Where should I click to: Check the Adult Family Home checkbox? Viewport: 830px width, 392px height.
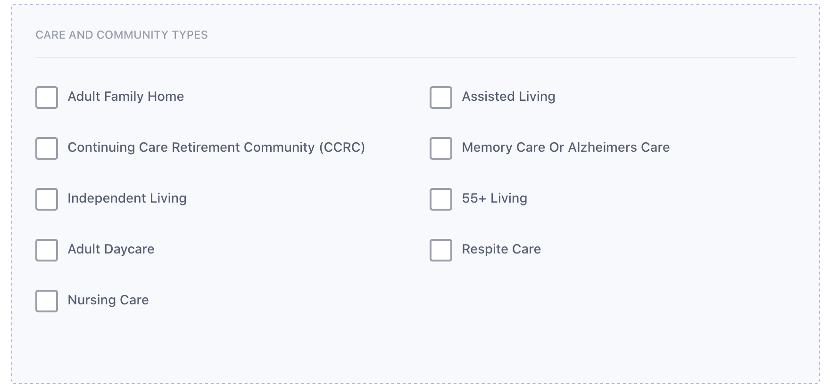(x=47, y=98)
